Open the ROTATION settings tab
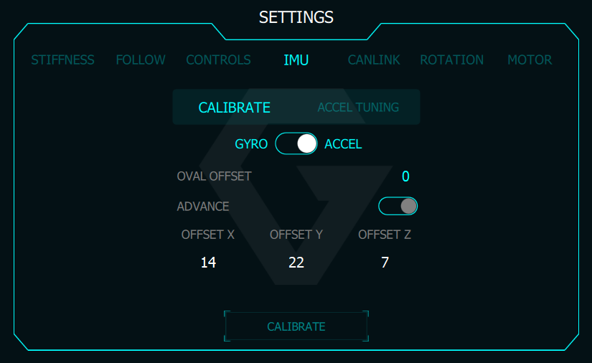The width and height of the screenshot is (592, 363). (x=451, y=60)
